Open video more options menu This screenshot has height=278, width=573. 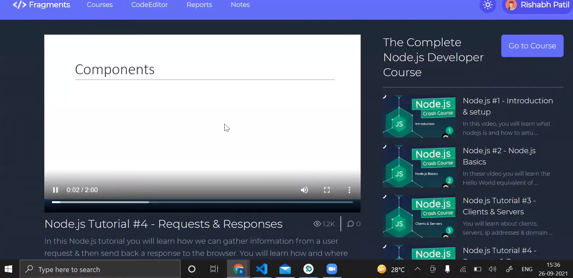click(349, 190)
